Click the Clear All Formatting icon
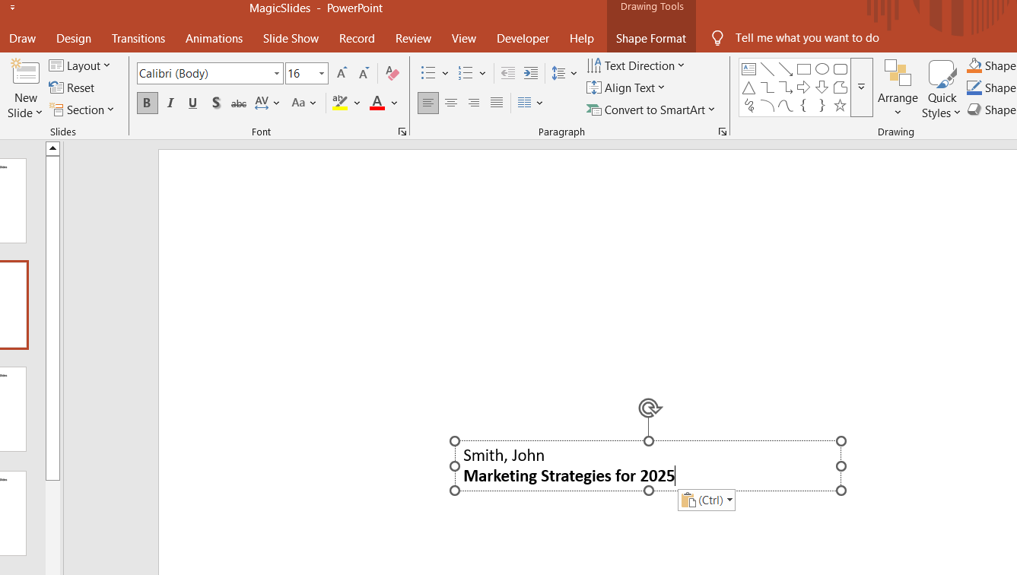1017x575 pixels. pyautogui.click(x=392, y=73)
